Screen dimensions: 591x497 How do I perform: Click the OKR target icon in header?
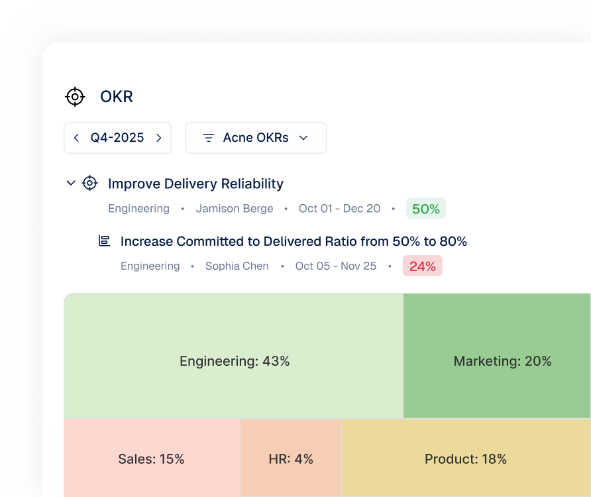[x=75, y=97]
